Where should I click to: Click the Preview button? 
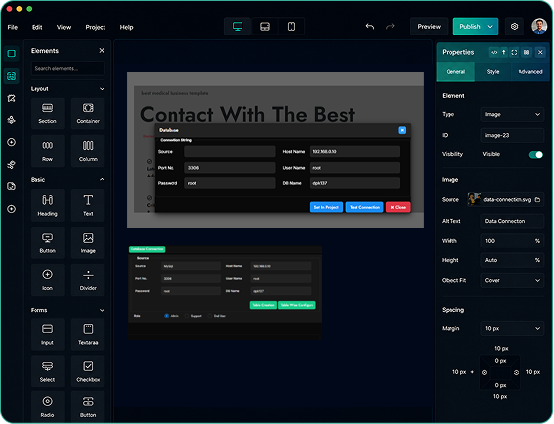click(429, 27)
